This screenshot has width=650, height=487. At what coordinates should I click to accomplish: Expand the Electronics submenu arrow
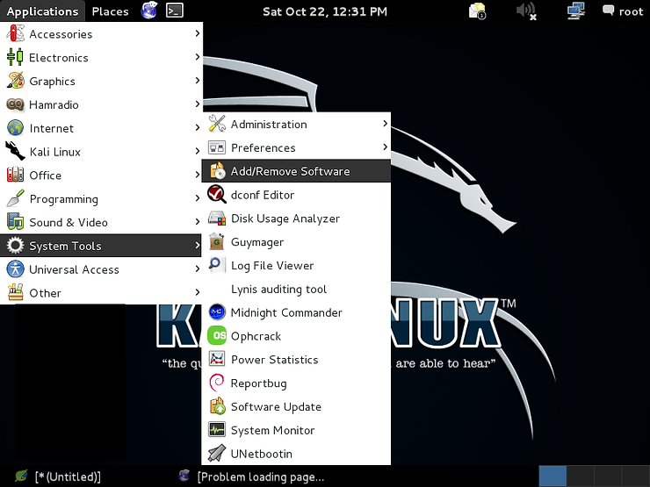(198, 57)
